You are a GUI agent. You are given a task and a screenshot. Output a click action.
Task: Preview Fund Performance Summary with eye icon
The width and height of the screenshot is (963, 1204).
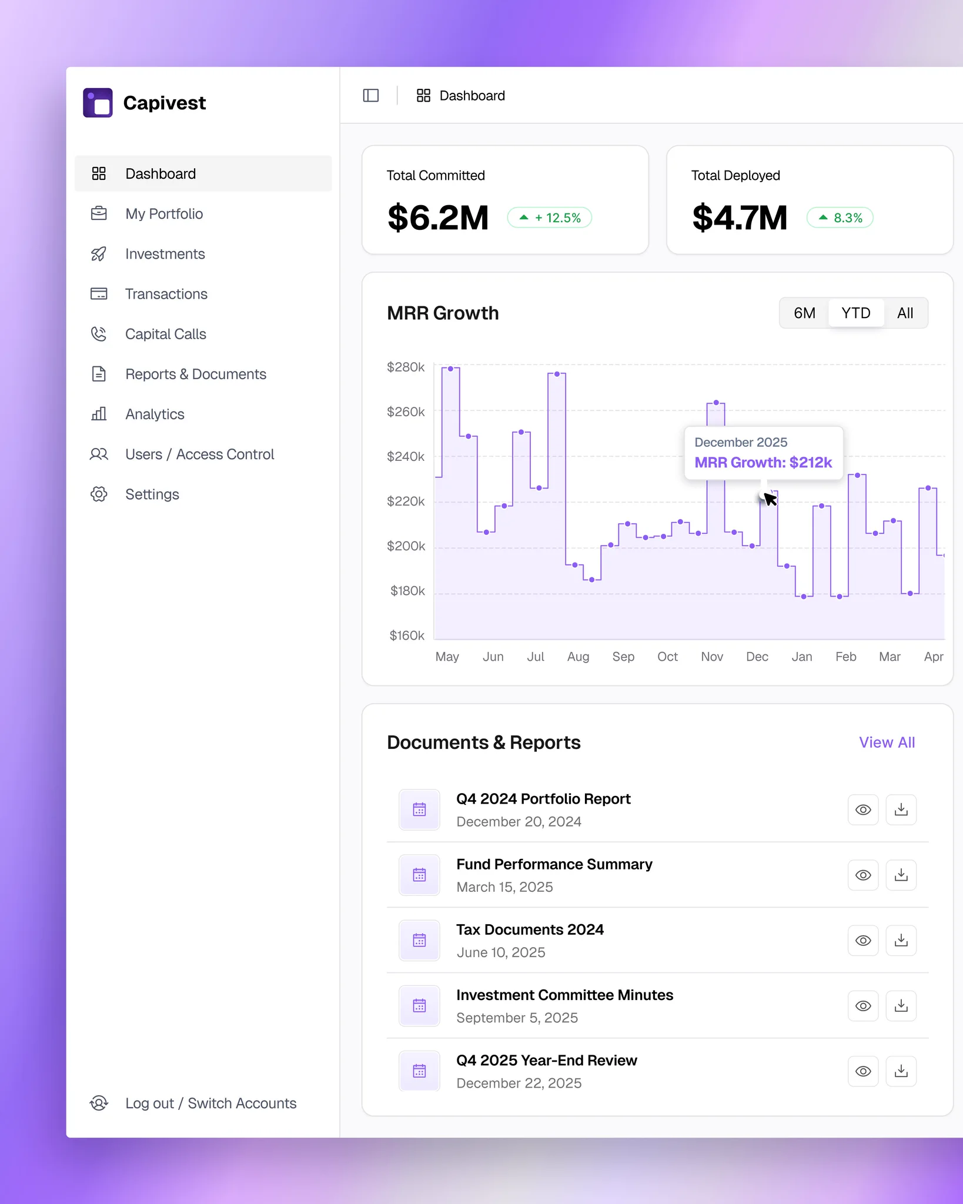863,875
